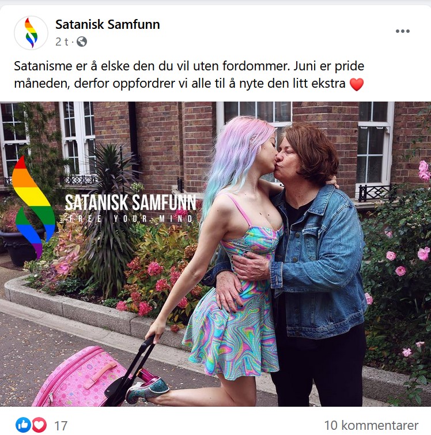Open the post's 2 t timestamp
This screenshot has height=435, width=431.
[62, 42]
